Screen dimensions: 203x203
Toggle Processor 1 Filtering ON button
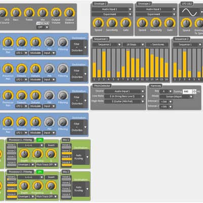[x=40, y=140]
